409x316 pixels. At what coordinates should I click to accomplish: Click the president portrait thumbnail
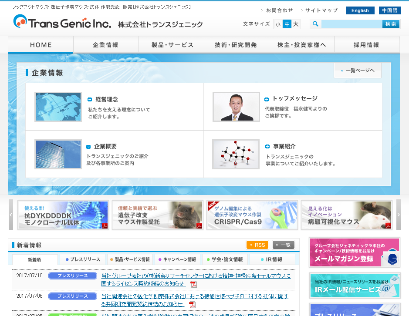tap(237, 107)
